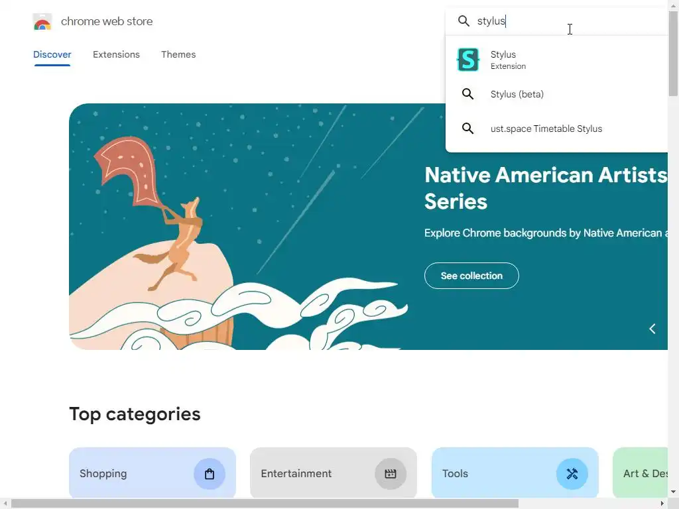Image resolution: width=679 pixels, height=509 pixels.
Task: Click the scroll left arrow on horizontal scrollbar
Action: click(x=5, y=504)
